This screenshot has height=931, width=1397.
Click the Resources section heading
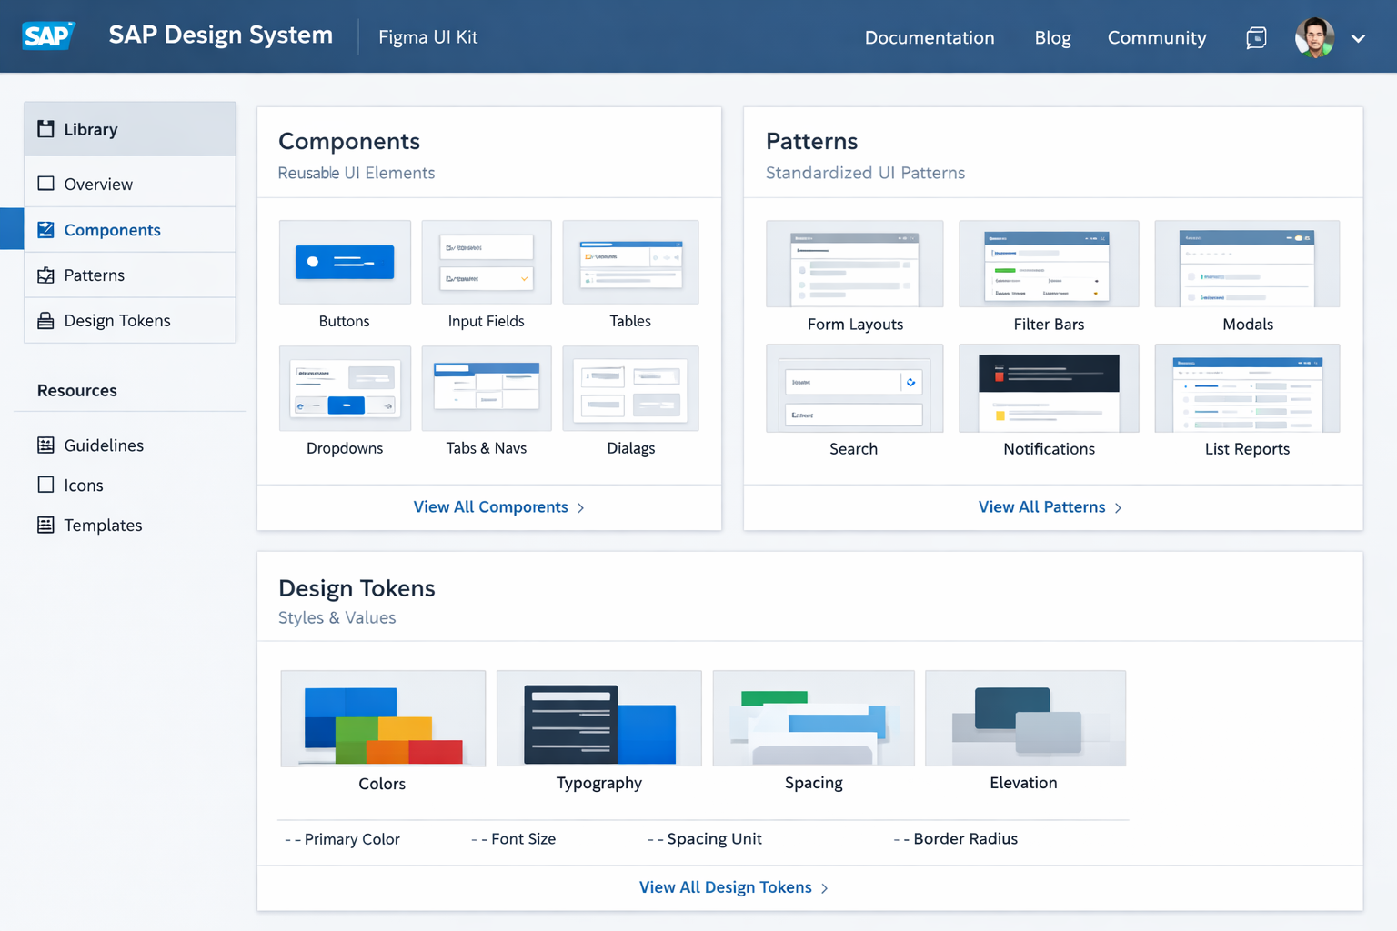pos(77,391)
